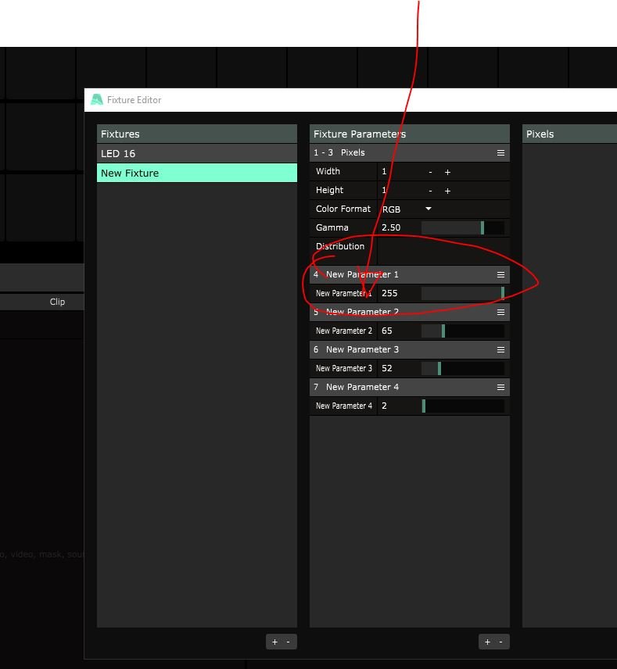Screen dimensions: 617x669
Task: Open the Color Format RGB dropdown
Action: [428, 209]
